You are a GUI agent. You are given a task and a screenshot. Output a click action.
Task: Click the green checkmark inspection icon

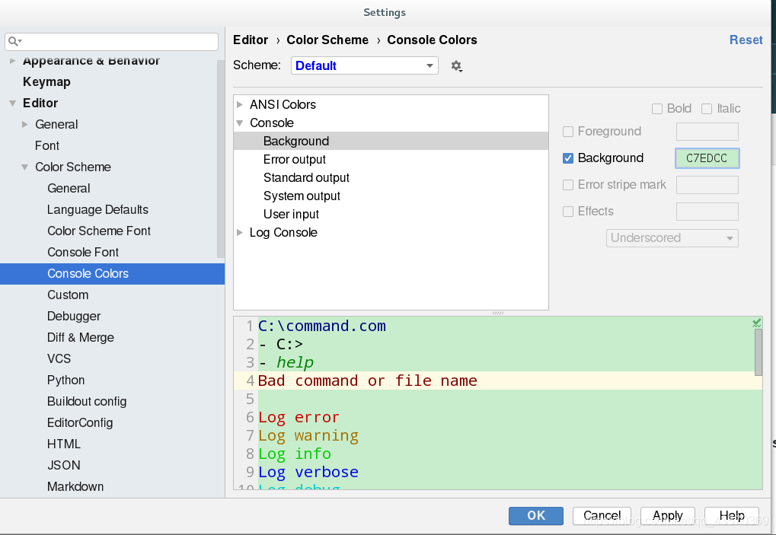[x=756, y=323]
